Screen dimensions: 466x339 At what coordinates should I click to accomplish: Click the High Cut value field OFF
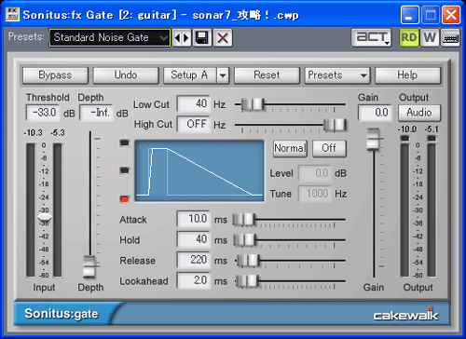[193, 124]
